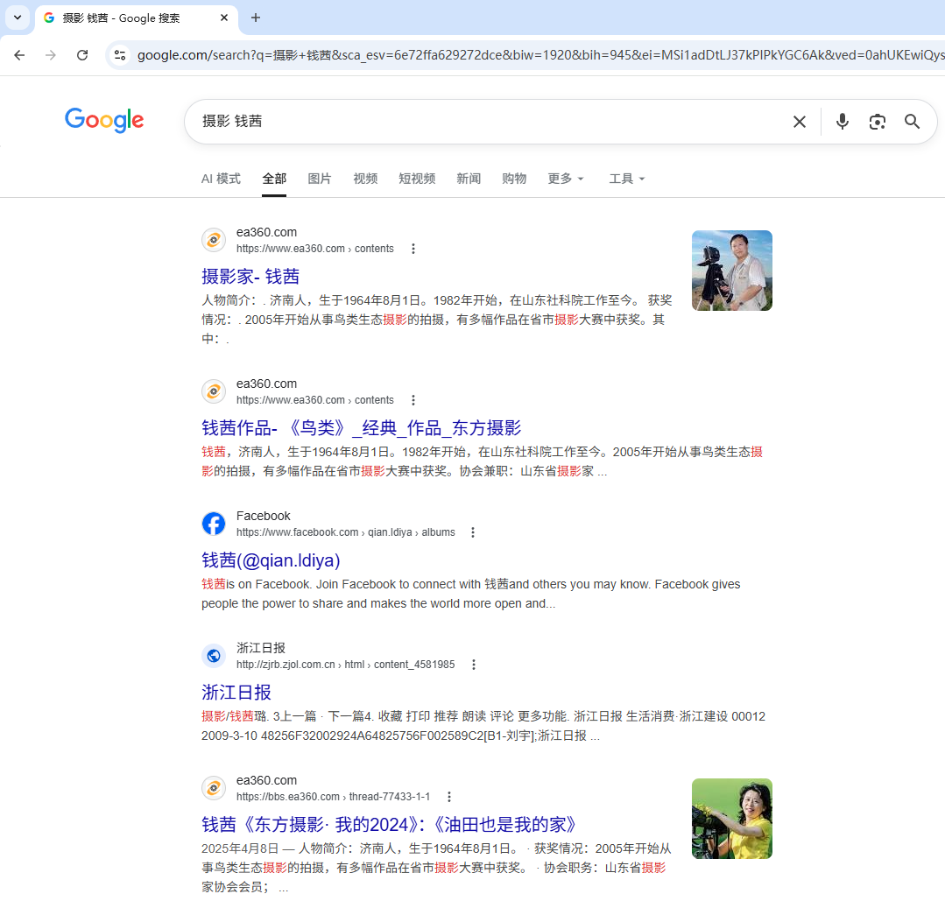Click the search magnifier icon

point(912,122)
